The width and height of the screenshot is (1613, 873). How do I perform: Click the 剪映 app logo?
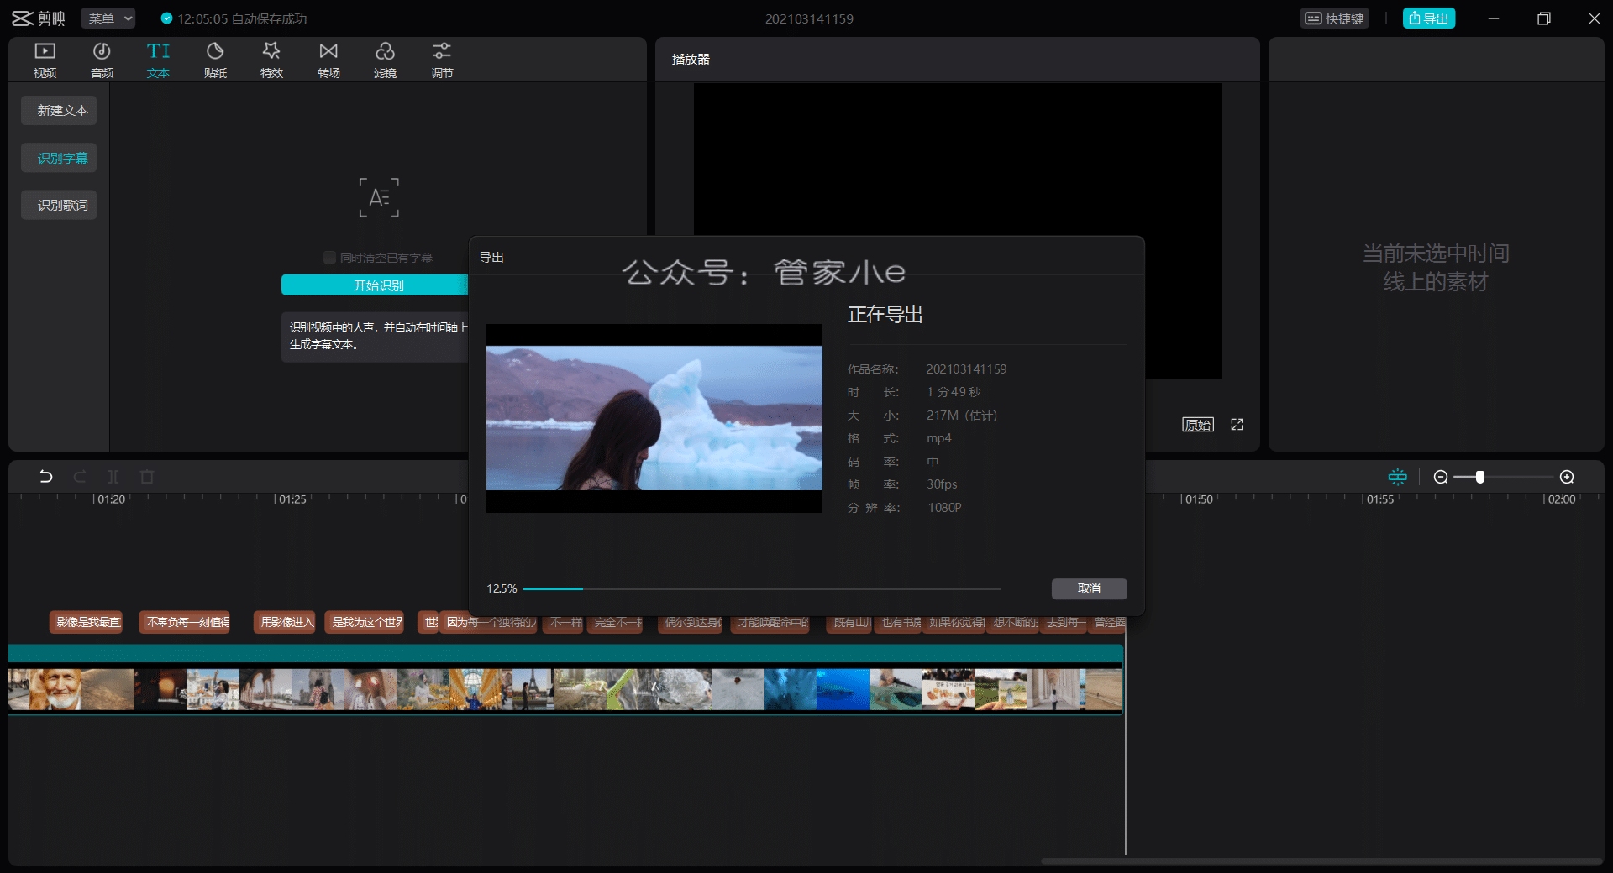(38, 18)
